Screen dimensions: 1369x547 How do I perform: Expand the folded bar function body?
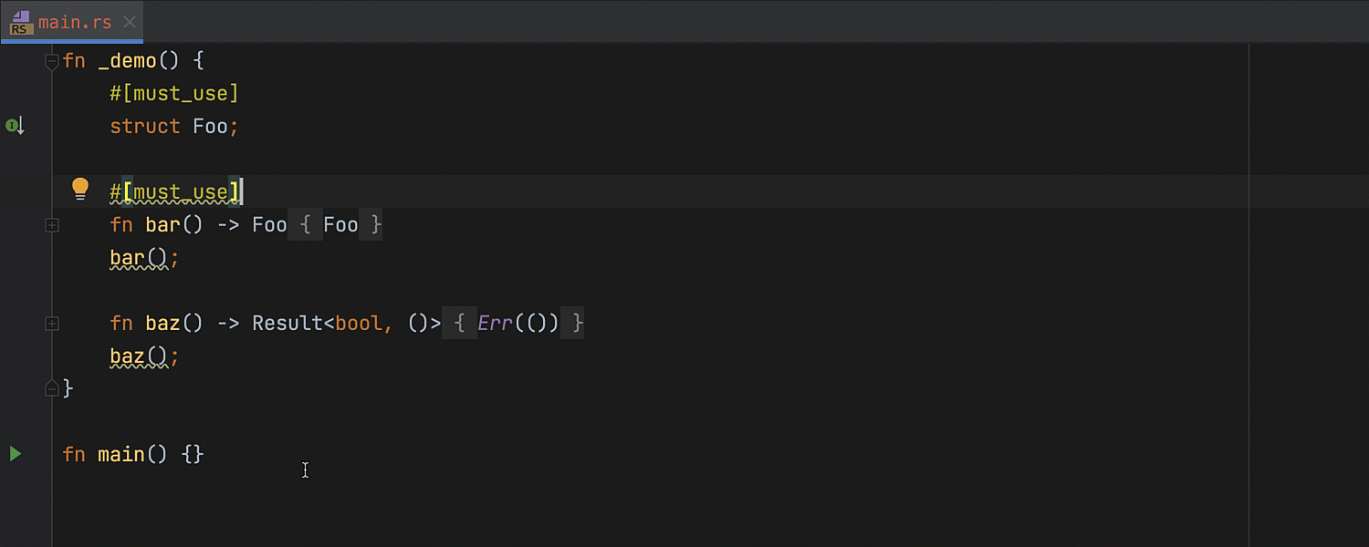[52, 224]
